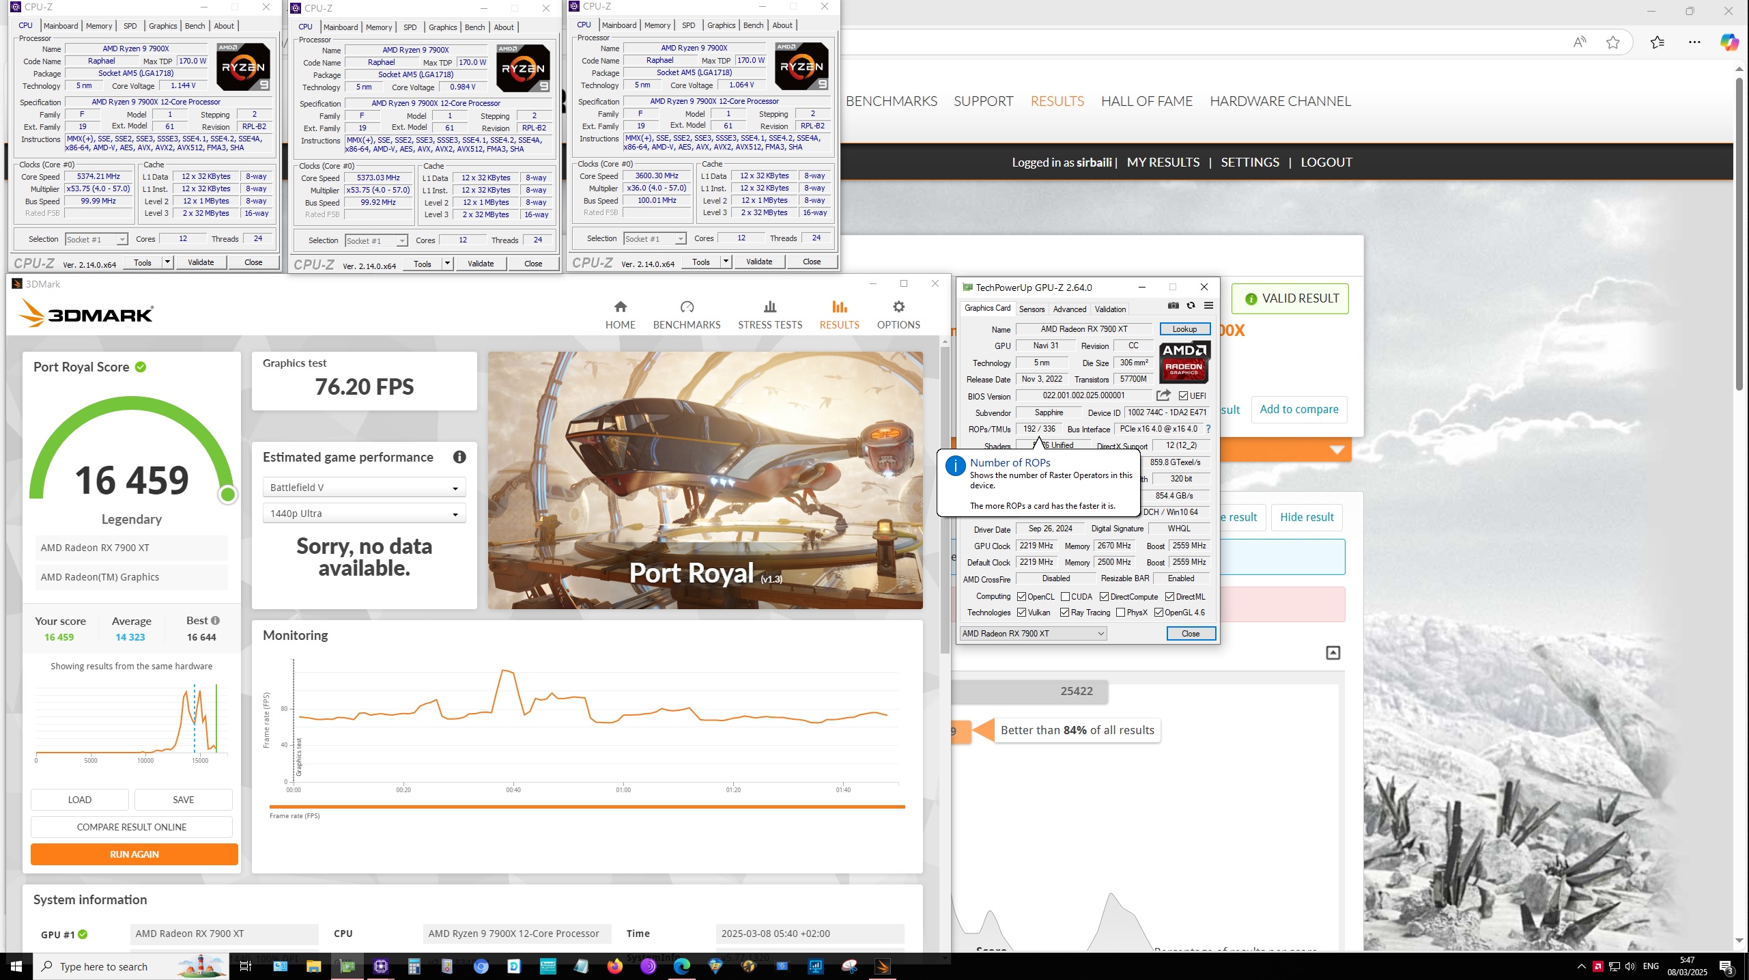Image resolution: width=1749 pixels, height=980 pixels.
Task: Open the Calculator from the taskbar
Action: click(x=414, y=966)
